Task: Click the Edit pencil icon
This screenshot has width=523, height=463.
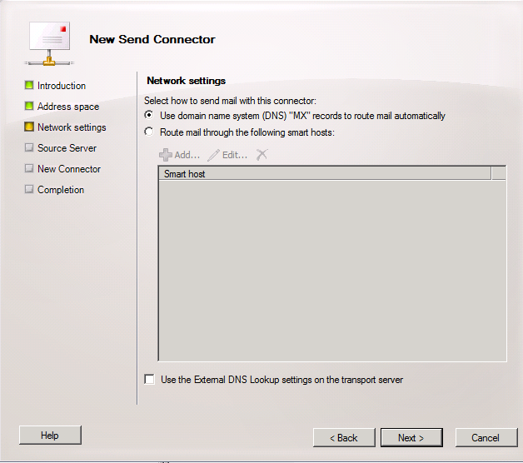Action: [x=213, y=155]
